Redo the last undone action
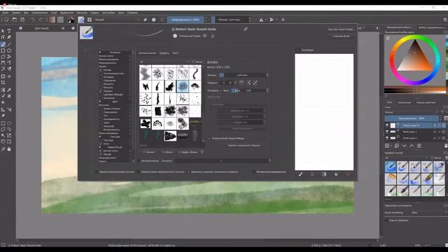448x252 pixels. (41, 20)
